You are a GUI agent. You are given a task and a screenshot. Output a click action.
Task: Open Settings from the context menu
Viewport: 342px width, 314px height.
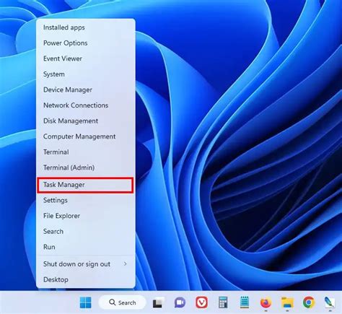(x=86, y=200)
